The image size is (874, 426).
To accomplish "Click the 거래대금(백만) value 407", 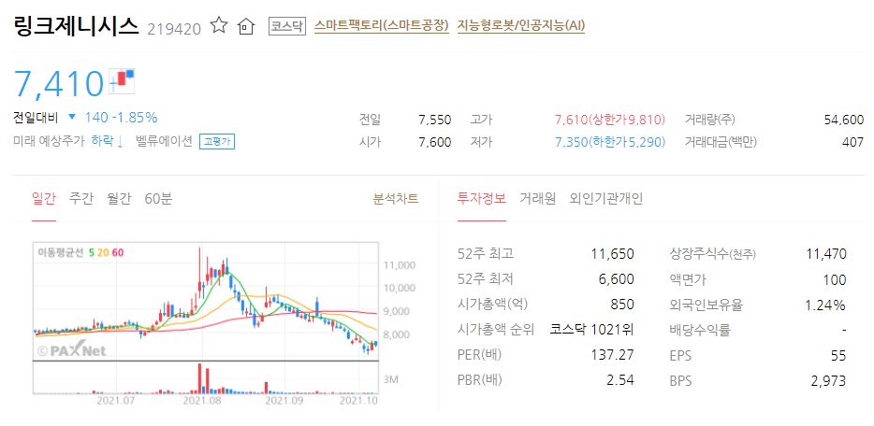I will (852, 142).
